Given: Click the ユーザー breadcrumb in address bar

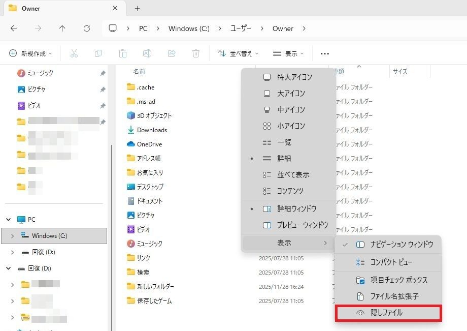Looking at the screenshot, I should [x=241, y=28].
